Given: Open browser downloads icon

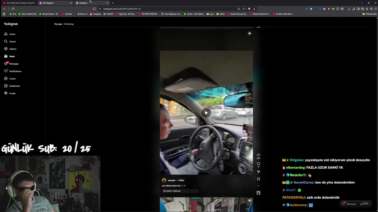Looking at the screenshot, I should coord(349,9).
